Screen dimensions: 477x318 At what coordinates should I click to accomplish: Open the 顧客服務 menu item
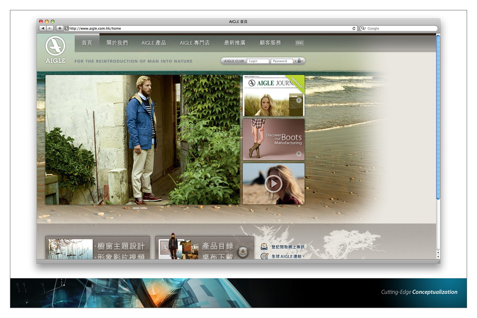point(270,43)
